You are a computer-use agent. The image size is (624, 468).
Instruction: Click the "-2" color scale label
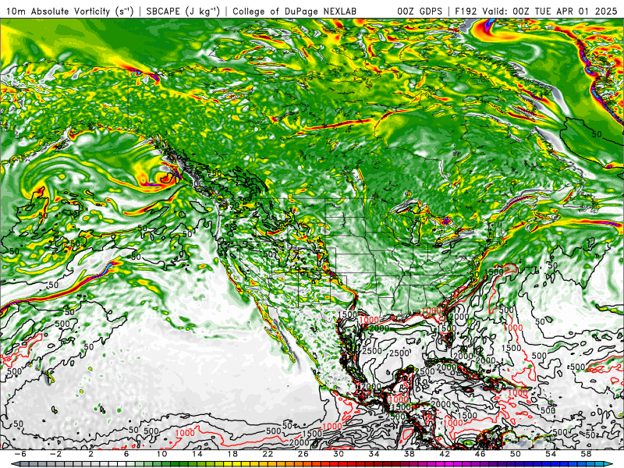coord(55,454)
